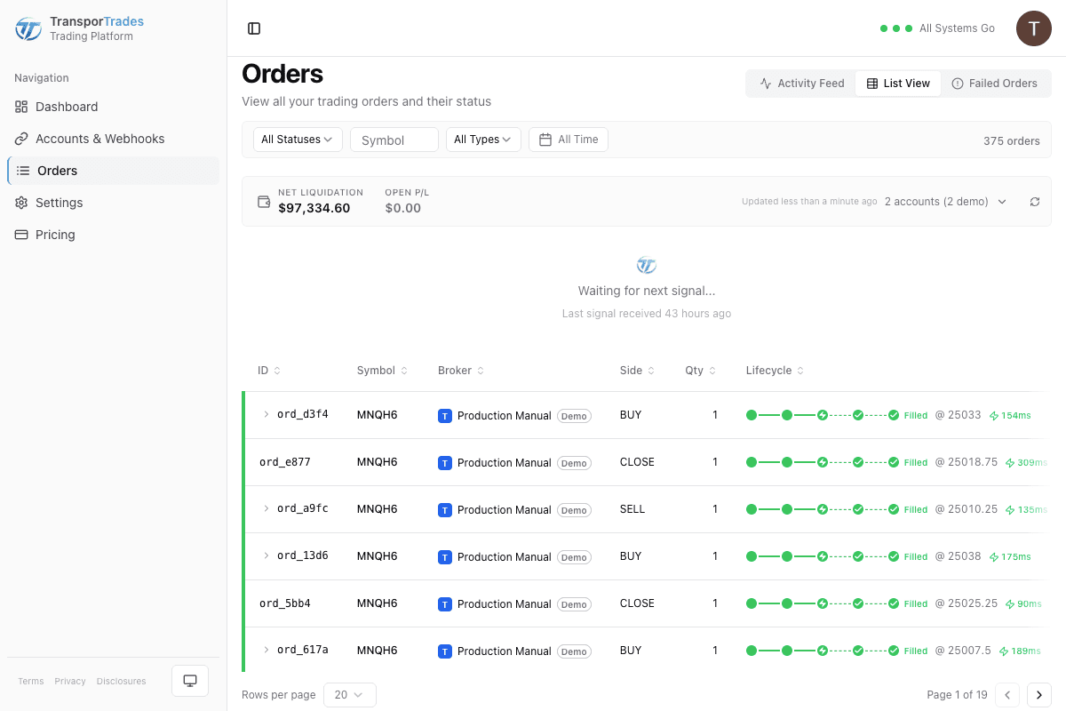Sort table by Broker column

point(461,371)
